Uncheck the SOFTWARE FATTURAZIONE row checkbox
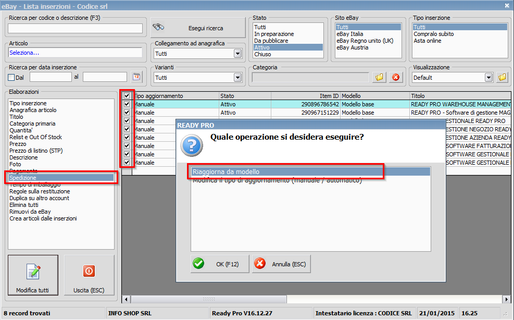The width and height of the screenshot is (514, 320). pyautogui.click(x=127, y=146)
